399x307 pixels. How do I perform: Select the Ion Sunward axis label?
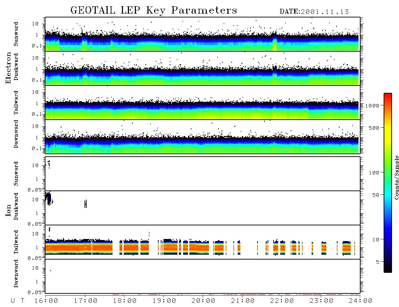coord(16,173)
